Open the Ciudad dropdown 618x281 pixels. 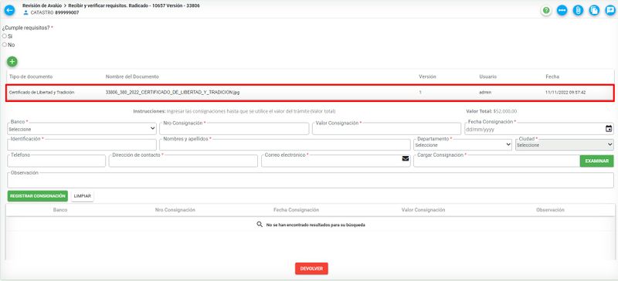(565, 144)
